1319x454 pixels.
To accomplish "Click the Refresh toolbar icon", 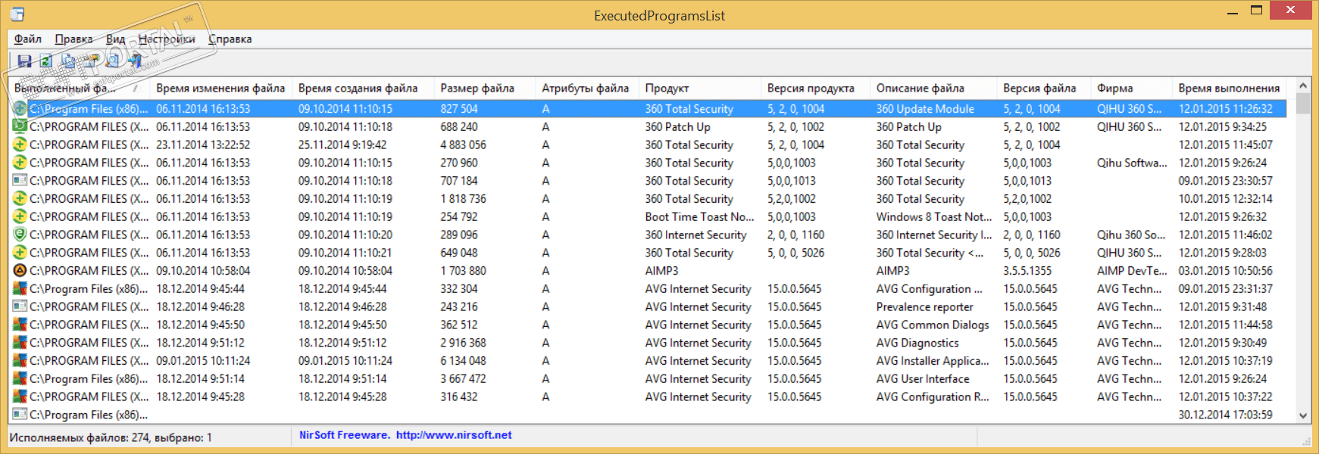I will coord(46,61).
